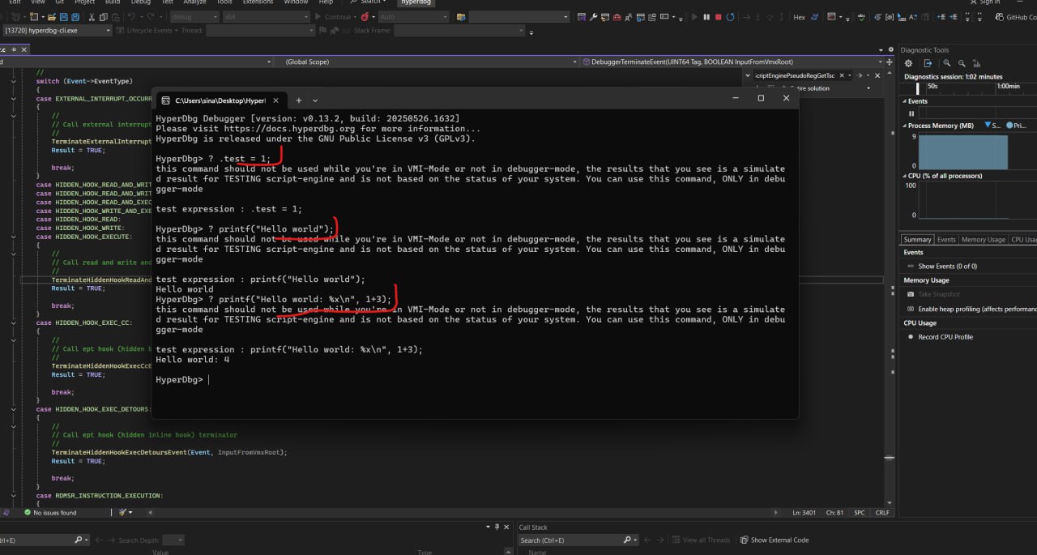Click Take Snapshot camera icon
This screenshot has width=1037, height=555.
click(911, 294)
